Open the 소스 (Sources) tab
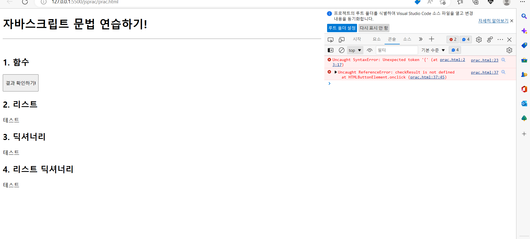Screen dimensions: 530x239 [x=407, y=39]
